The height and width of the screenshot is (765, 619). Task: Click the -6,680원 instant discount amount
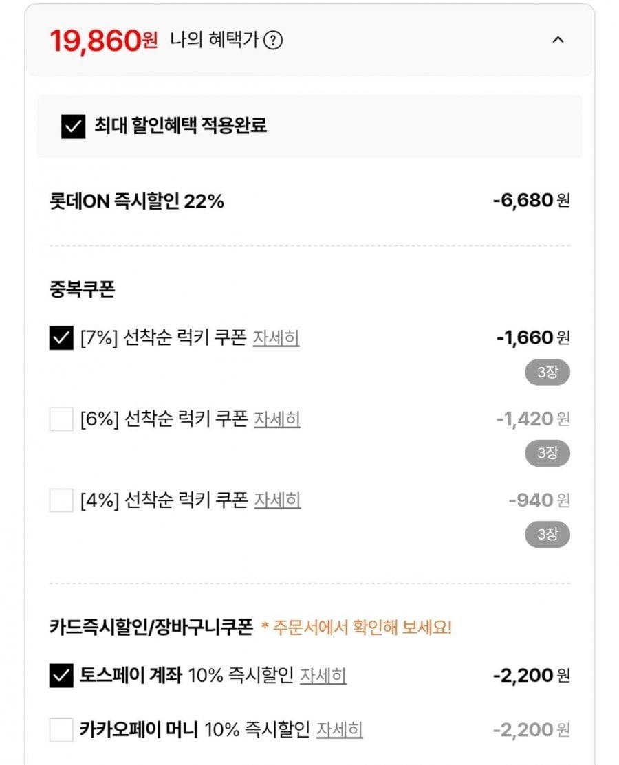[x=531, y=200]
